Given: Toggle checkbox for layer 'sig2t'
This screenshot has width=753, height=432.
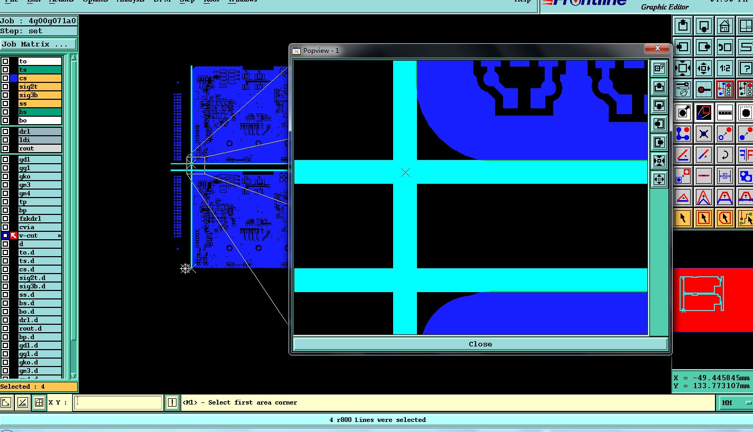Looking at the screenshot, I should [5, 87].
